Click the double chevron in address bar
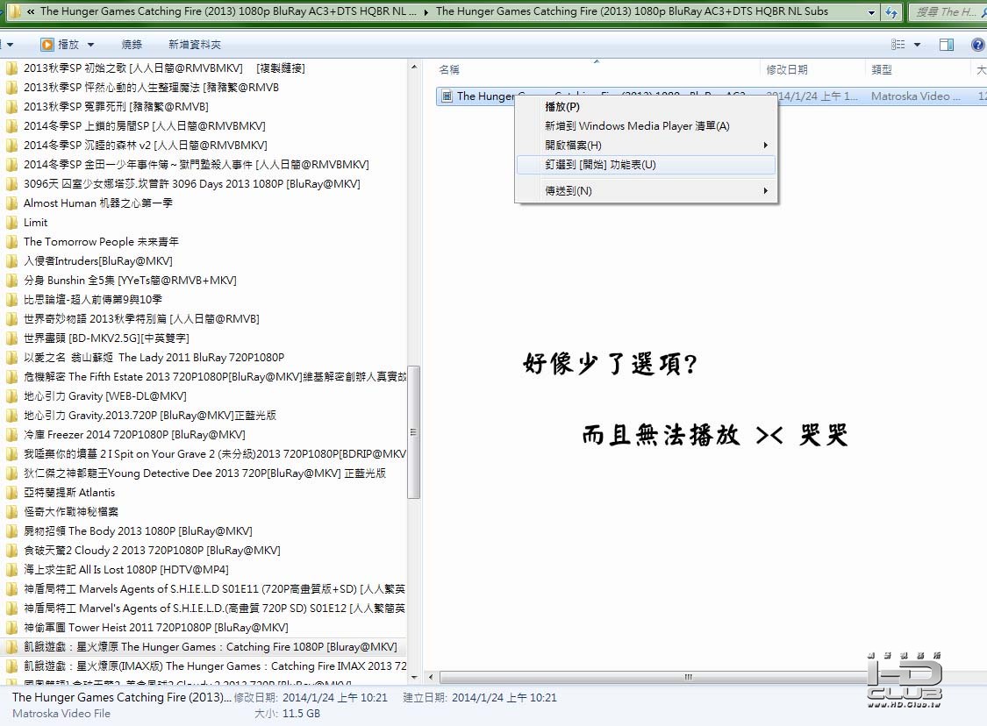This screenshot has height=726, width=987. [x=30, y=11]
